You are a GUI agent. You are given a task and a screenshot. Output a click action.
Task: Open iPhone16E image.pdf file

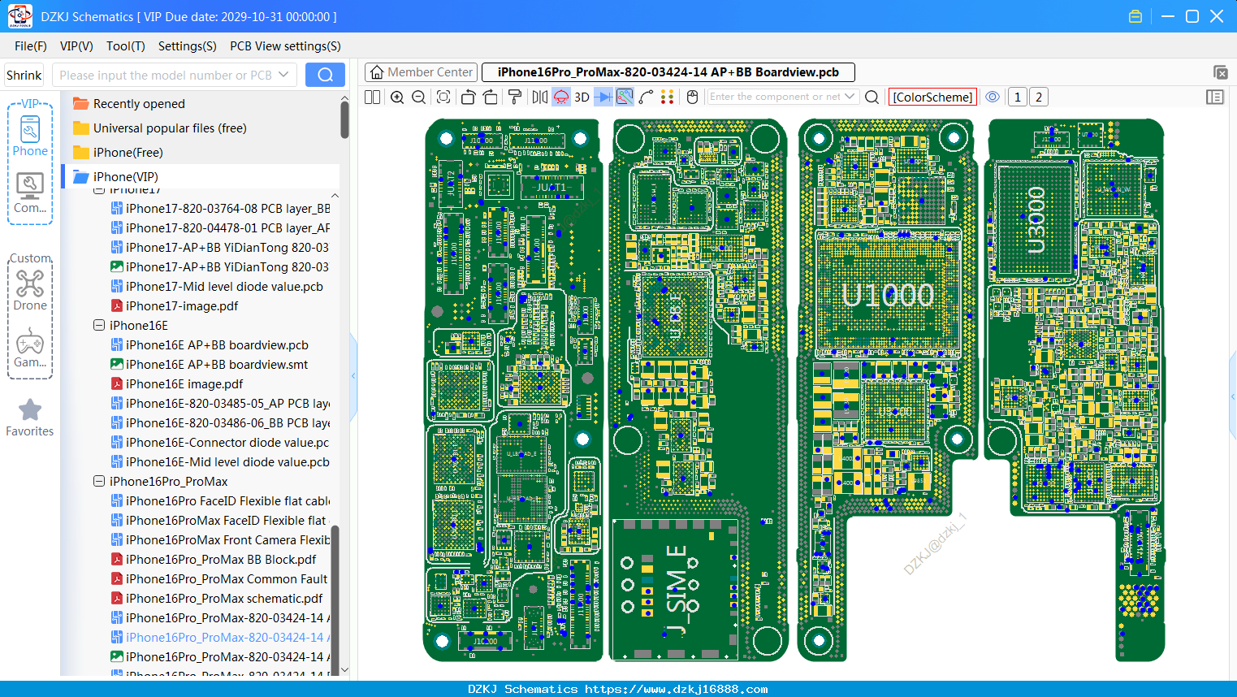(x=176, y=383)
